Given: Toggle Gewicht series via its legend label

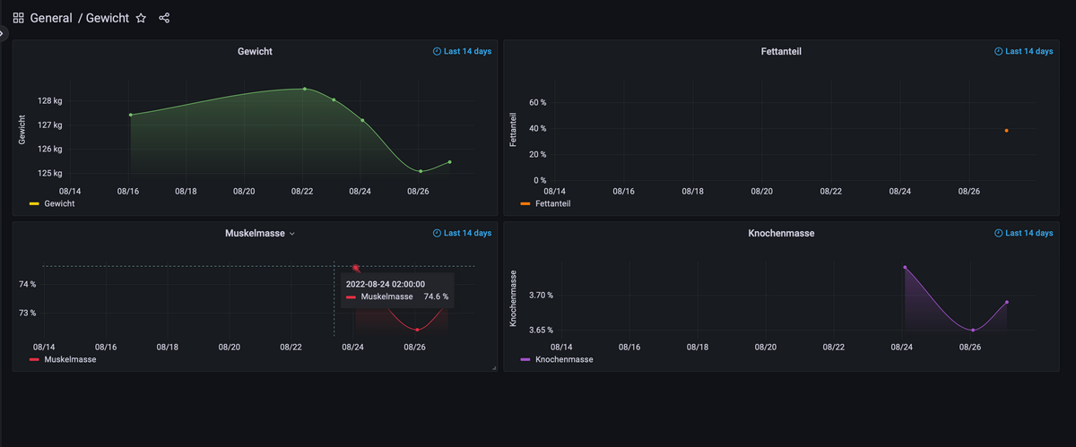Looking at the screenshot, I should tap(59, 204).
